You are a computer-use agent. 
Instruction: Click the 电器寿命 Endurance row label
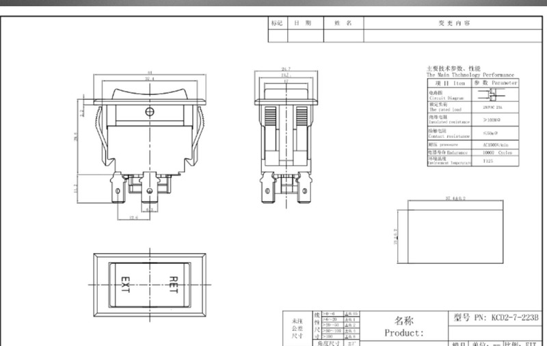tap(448, 152)
